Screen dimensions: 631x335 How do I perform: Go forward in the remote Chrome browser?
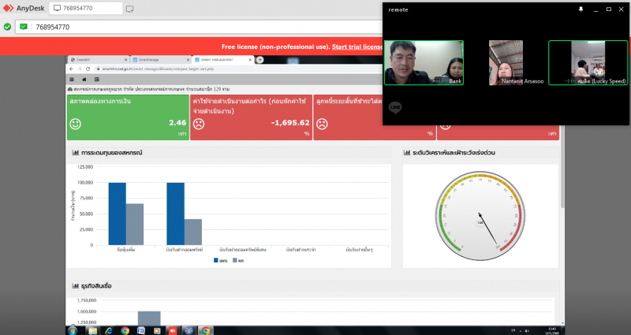(80, 69)
